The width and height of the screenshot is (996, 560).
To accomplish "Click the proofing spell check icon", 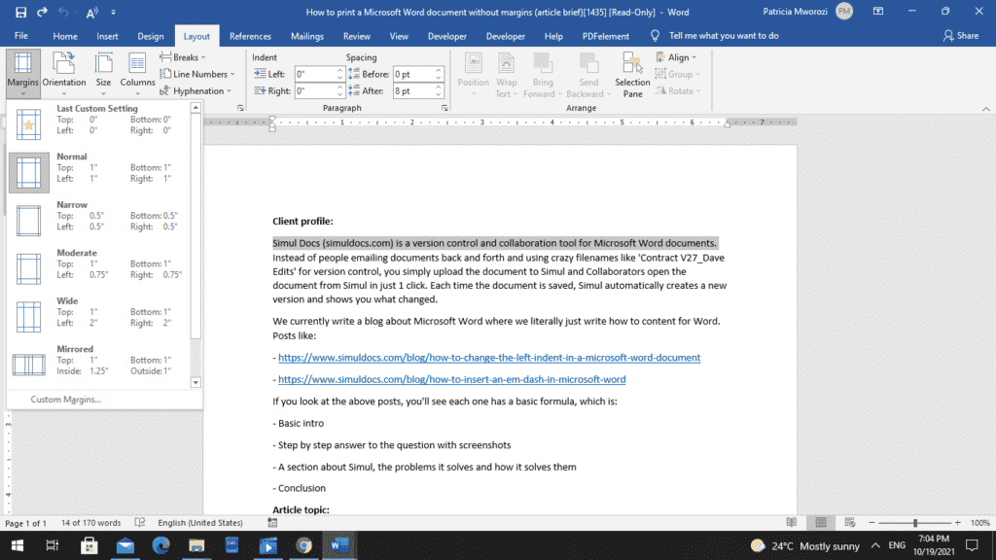I will (140, 522).
